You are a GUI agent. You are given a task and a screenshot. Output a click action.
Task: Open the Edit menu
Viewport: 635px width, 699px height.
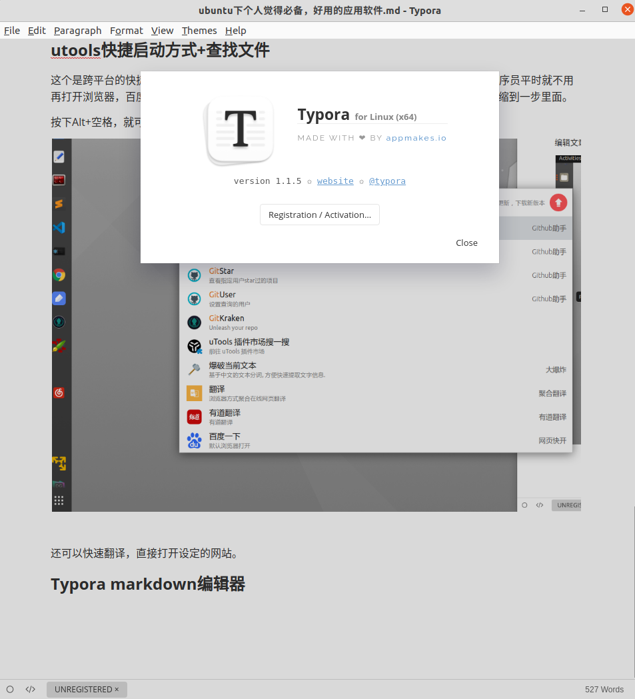[x=37, y=30]
